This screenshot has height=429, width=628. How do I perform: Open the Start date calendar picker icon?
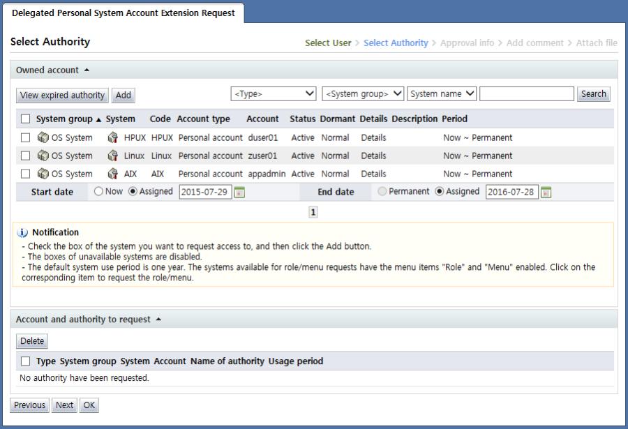pos(239,193)
